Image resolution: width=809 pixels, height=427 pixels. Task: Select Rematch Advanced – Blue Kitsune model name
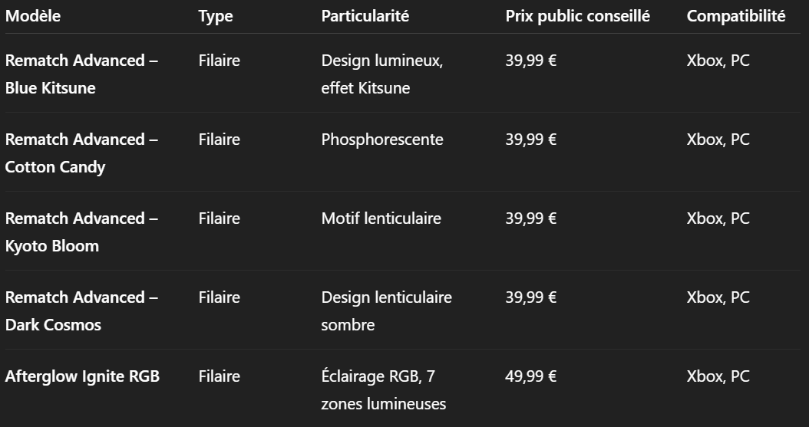(81, 74)
